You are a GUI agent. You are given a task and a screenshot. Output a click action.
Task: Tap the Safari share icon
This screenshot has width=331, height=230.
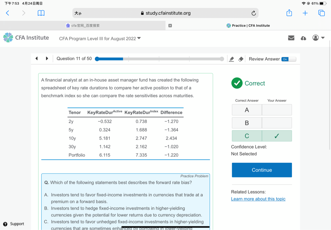[289, 13]
